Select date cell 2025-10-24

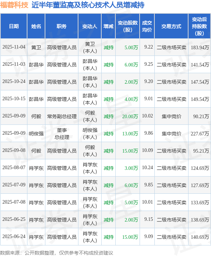pos(14,82)
